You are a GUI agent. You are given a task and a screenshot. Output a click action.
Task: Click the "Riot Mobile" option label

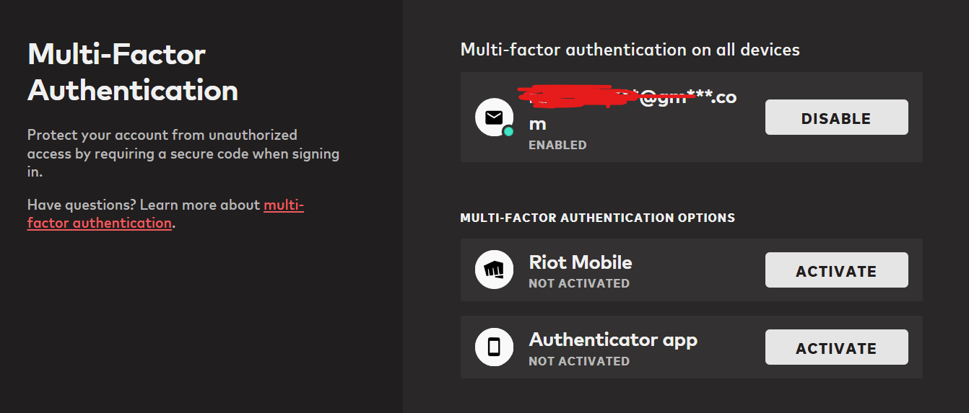pos(581,262)
